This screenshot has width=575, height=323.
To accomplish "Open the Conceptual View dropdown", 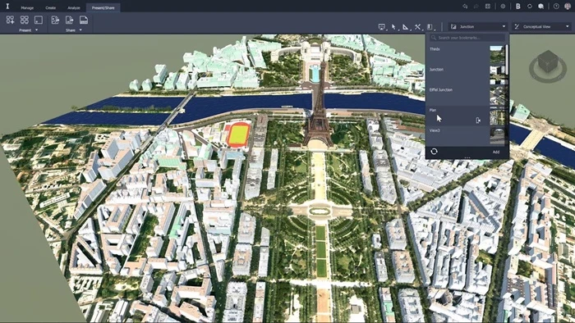I will tap(541, 26).
